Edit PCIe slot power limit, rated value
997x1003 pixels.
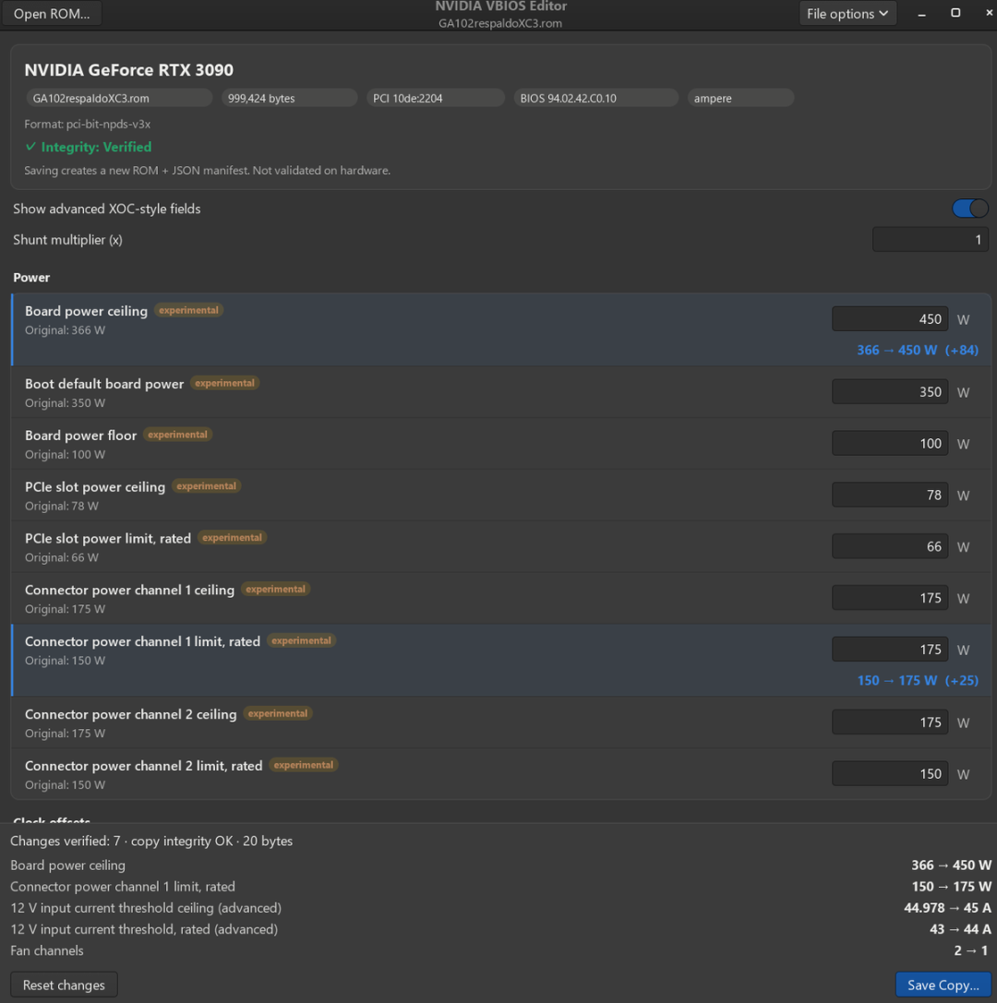(890, 547)
